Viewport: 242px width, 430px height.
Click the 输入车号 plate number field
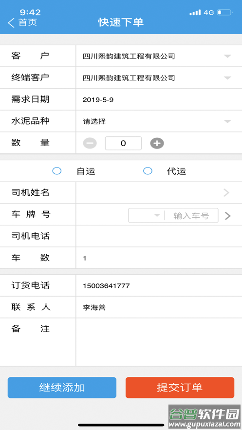tap(191, 216)
